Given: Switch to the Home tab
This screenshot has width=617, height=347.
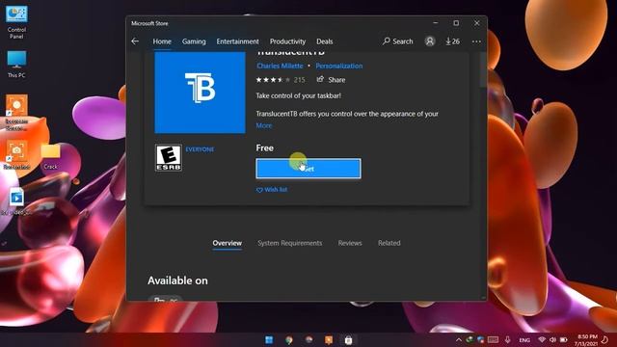Looking at the screenshot, I should click(162, 41).
